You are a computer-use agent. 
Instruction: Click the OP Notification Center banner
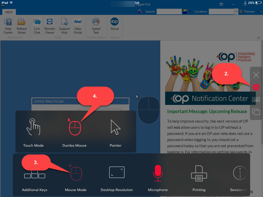(x=210, y=98)
